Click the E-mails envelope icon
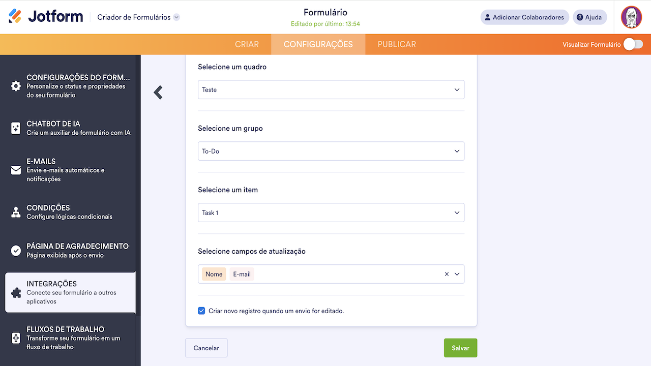This screenshot has height=366, width=651. (16, 170)
